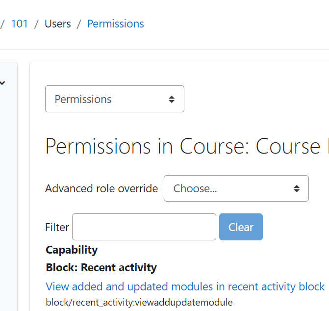
Task: Click the blue Clear button
Action: [241, 227]
